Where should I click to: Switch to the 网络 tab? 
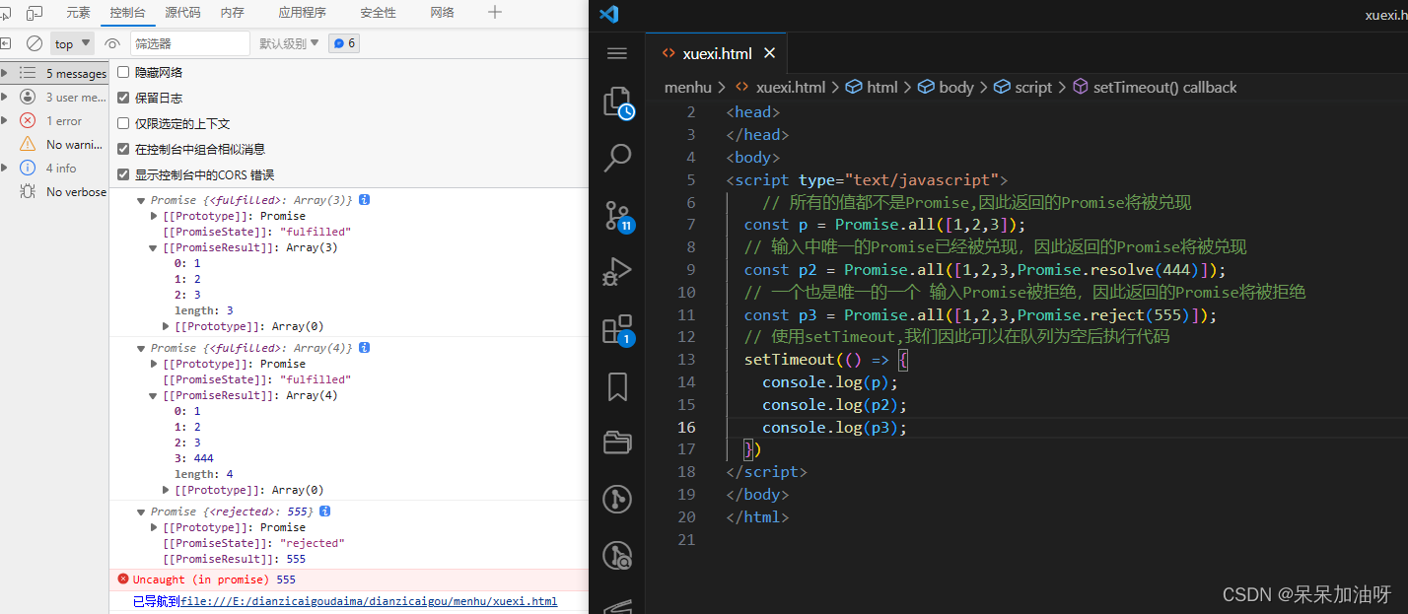coord(443,13)
